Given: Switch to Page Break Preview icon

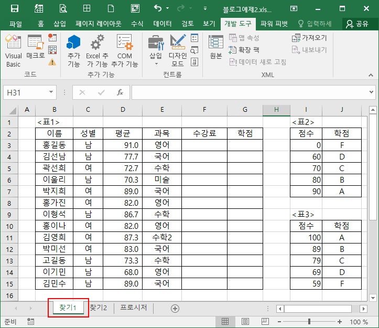Looking at the screenshot, I should click(x=265, y=322).
